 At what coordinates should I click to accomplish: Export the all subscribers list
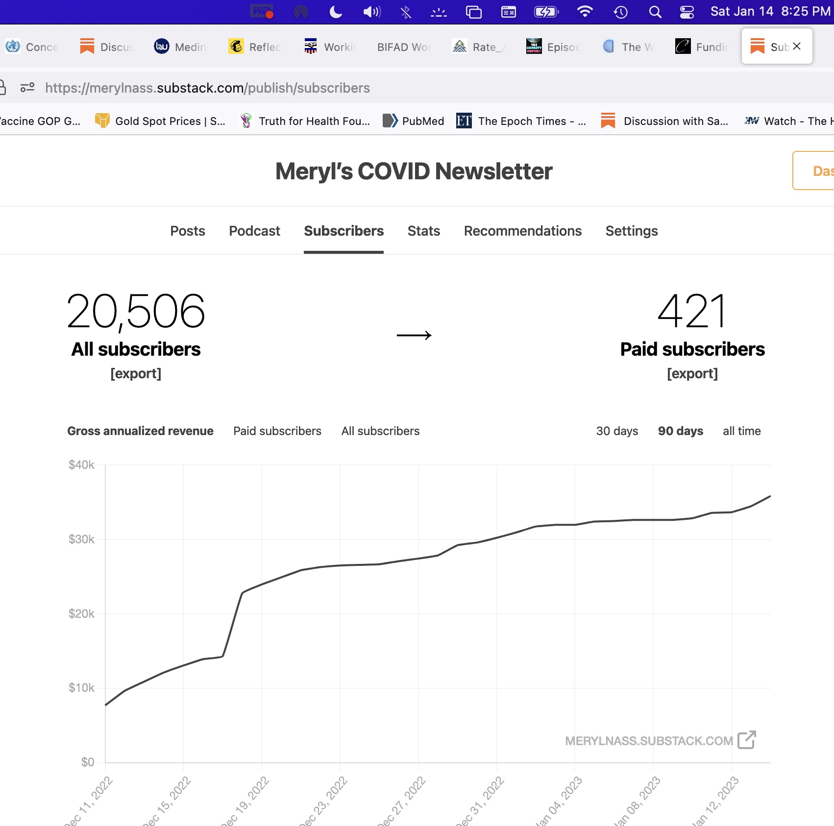(x=136, y=374)
